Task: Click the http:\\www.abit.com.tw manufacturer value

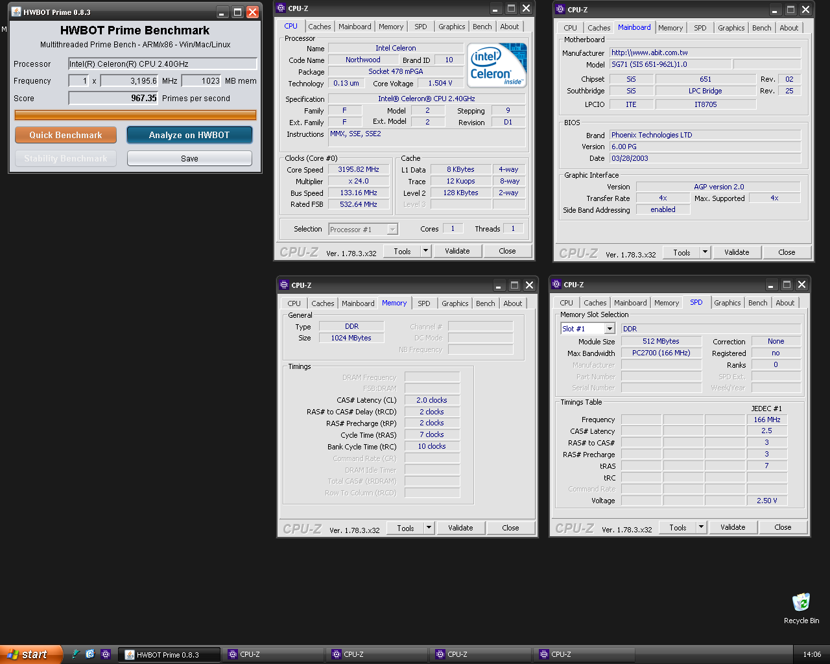Action: click(x=705, y=53)
